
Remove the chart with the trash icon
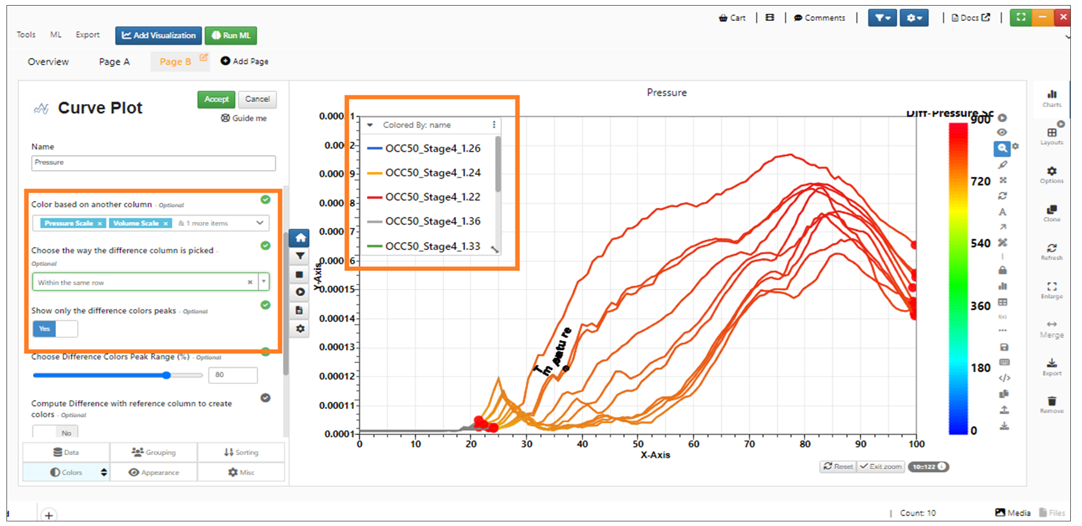pos(1052,404)
